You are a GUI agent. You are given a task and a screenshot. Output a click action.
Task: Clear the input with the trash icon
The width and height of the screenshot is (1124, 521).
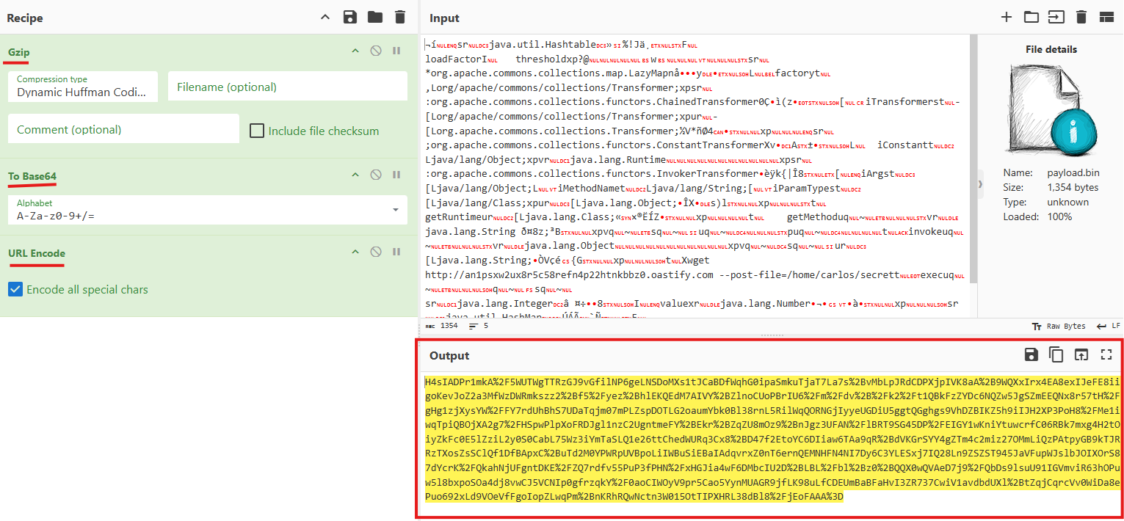pos(1081,17)
